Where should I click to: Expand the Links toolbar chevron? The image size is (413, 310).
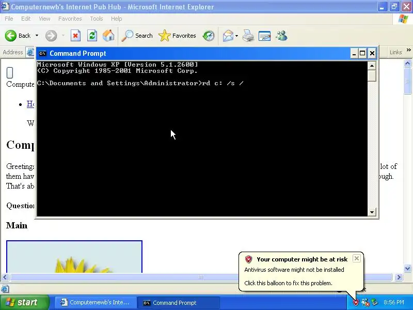[x=408, y=50]
